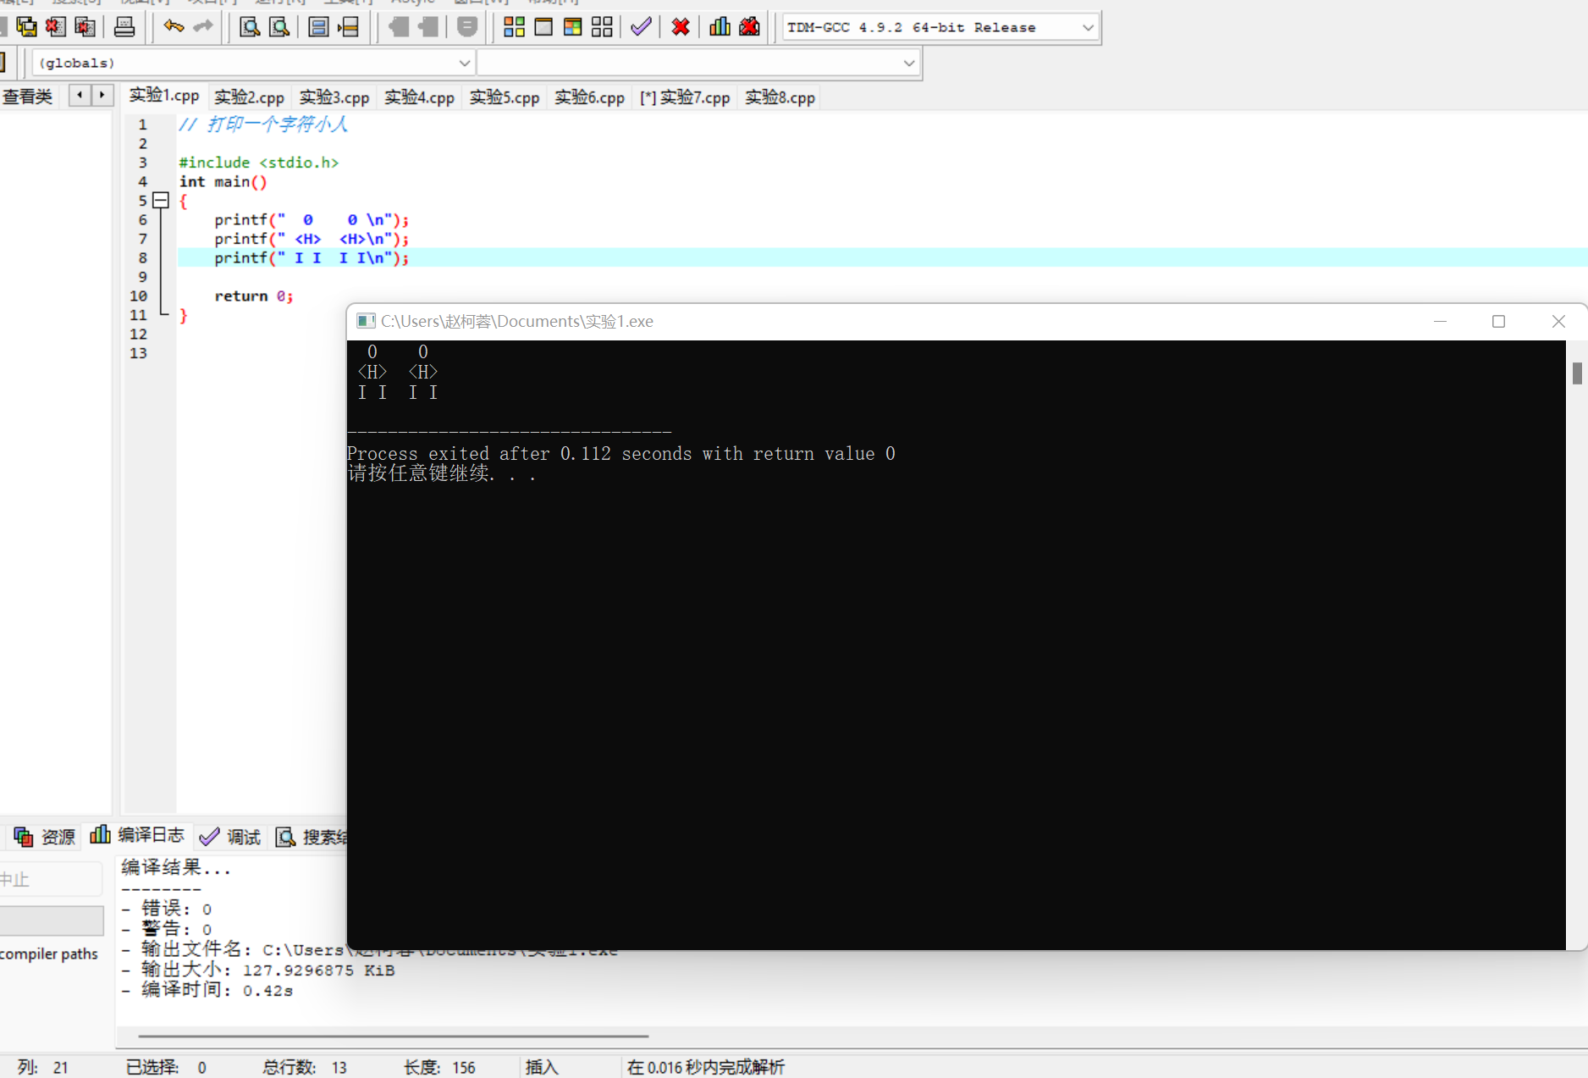Image resolution: width=1588 pixels, height=1078 pixels.
Task: Click the int main() code line
Action: [223, 182]
